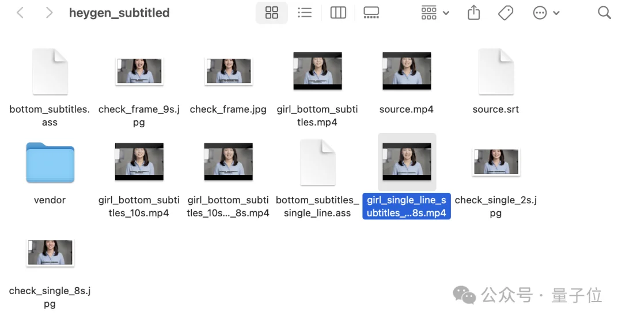Screen dimensions: 622x320
Task: Click the highlighted girl_single_line_subtitles video thumbnail
Action: coord(407,162)
